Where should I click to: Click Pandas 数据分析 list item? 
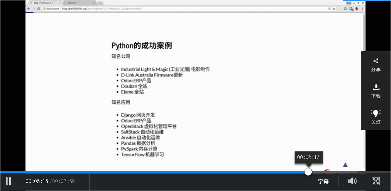138,143
